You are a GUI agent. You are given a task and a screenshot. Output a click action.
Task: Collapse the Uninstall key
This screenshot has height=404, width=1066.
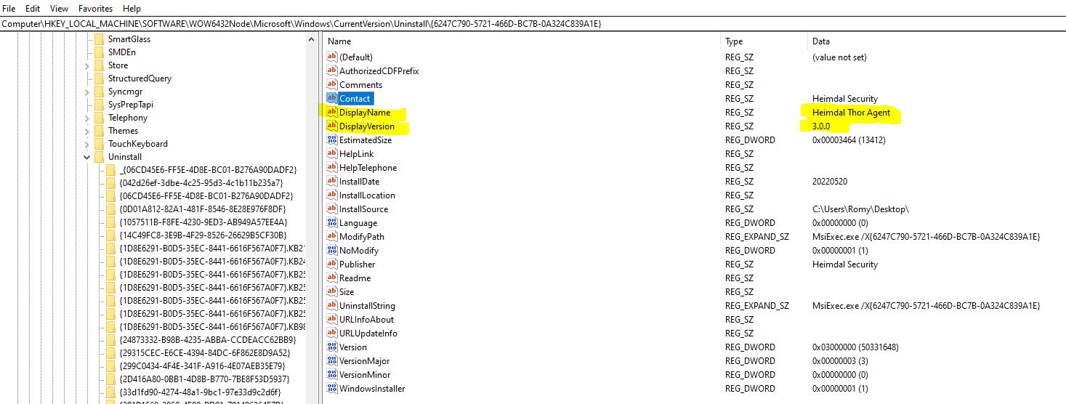point(87,157)
